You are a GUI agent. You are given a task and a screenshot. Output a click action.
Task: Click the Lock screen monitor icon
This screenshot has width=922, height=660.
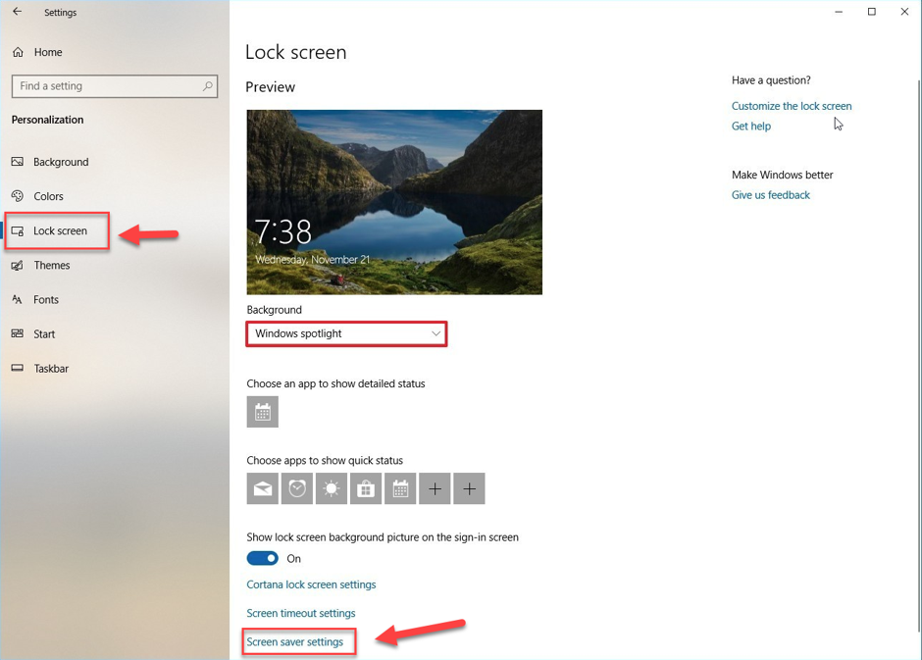[18, 231]
